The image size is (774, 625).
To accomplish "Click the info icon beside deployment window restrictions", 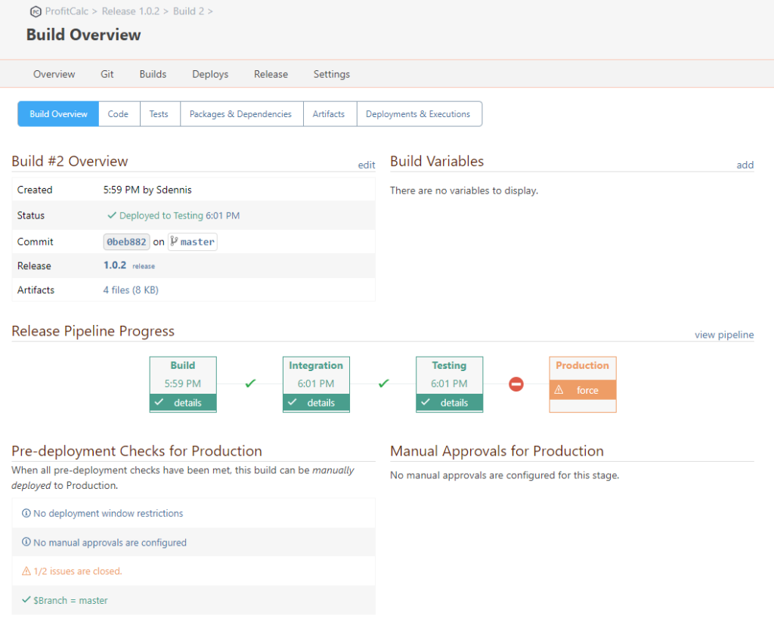I will (26, 514).
